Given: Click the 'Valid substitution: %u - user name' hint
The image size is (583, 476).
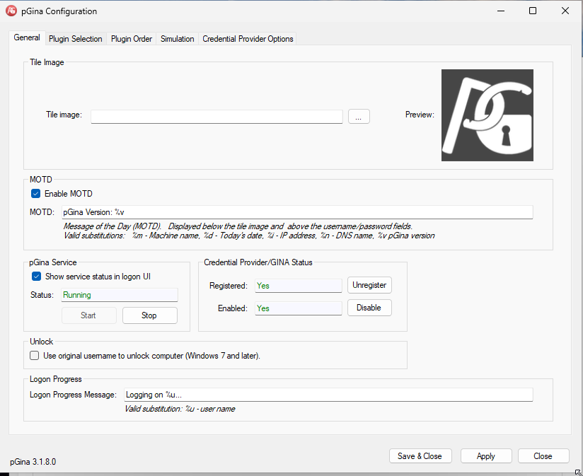Looking at the screenshot, I should coord(180,409).
